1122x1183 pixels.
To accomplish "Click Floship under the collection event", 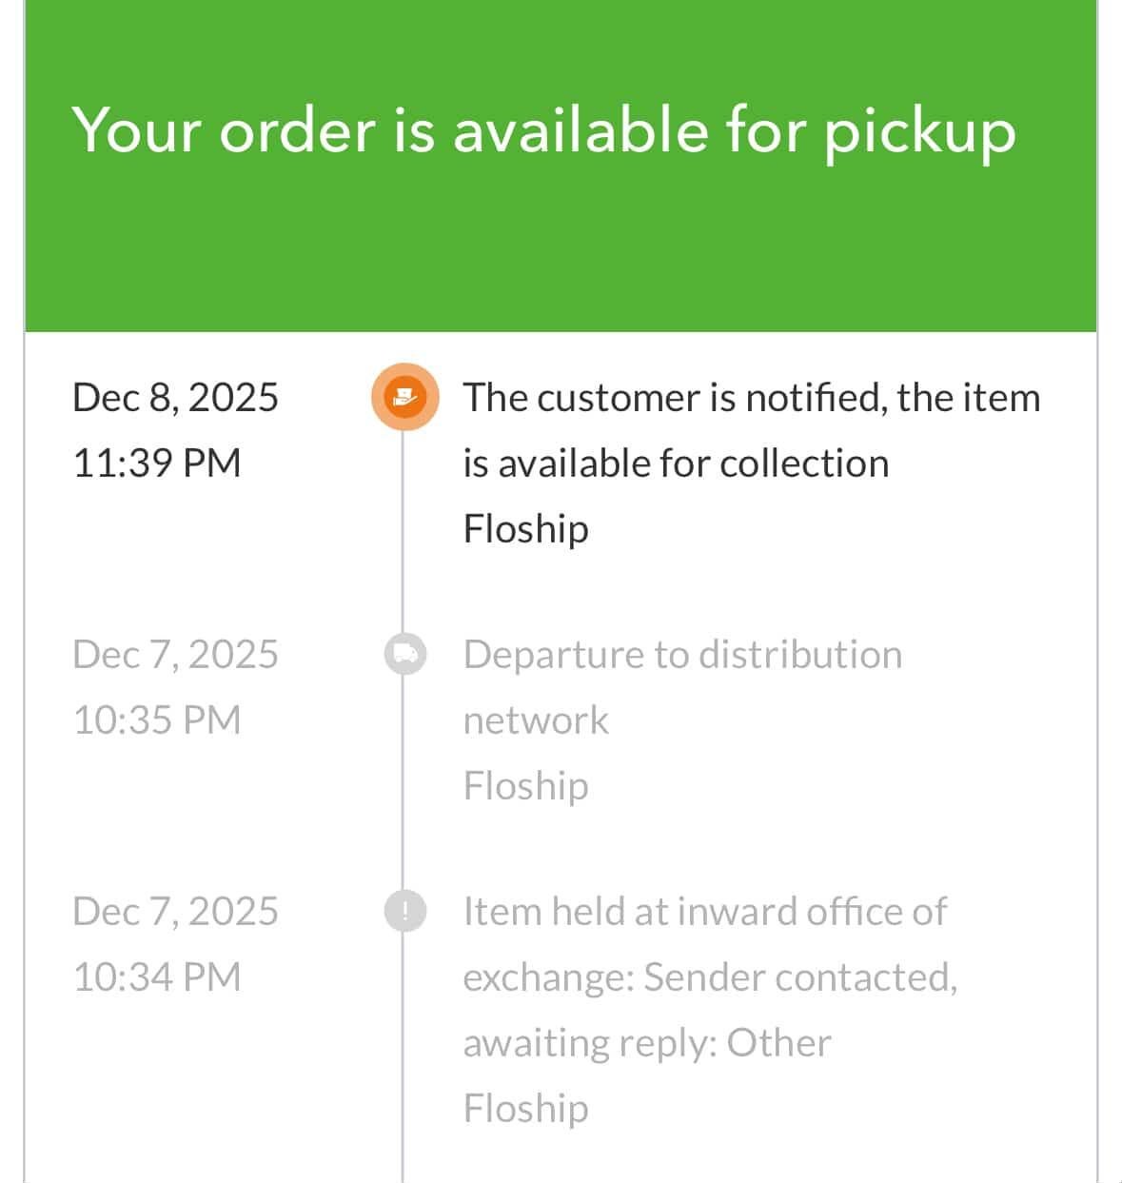I will point(525,528).
